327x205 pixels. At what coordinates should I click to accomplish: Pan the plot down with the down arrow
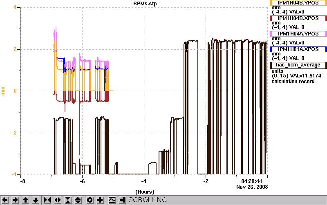click(36, 200)
